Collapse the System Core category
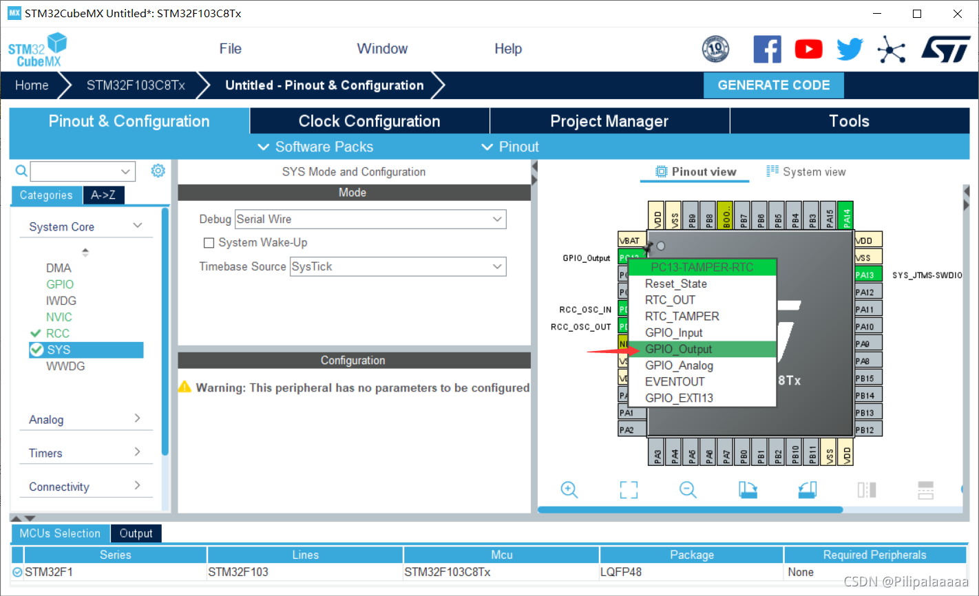Viewport: 979px width, 596px height. (x=138, y=226)
